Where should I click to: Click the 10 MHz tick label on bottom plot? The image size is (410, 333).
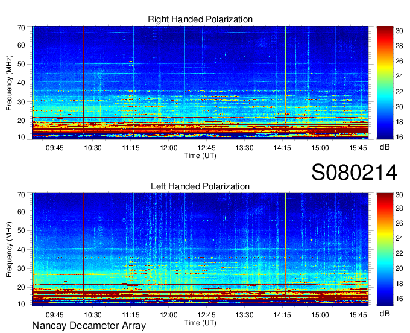[x=21, y=304]
